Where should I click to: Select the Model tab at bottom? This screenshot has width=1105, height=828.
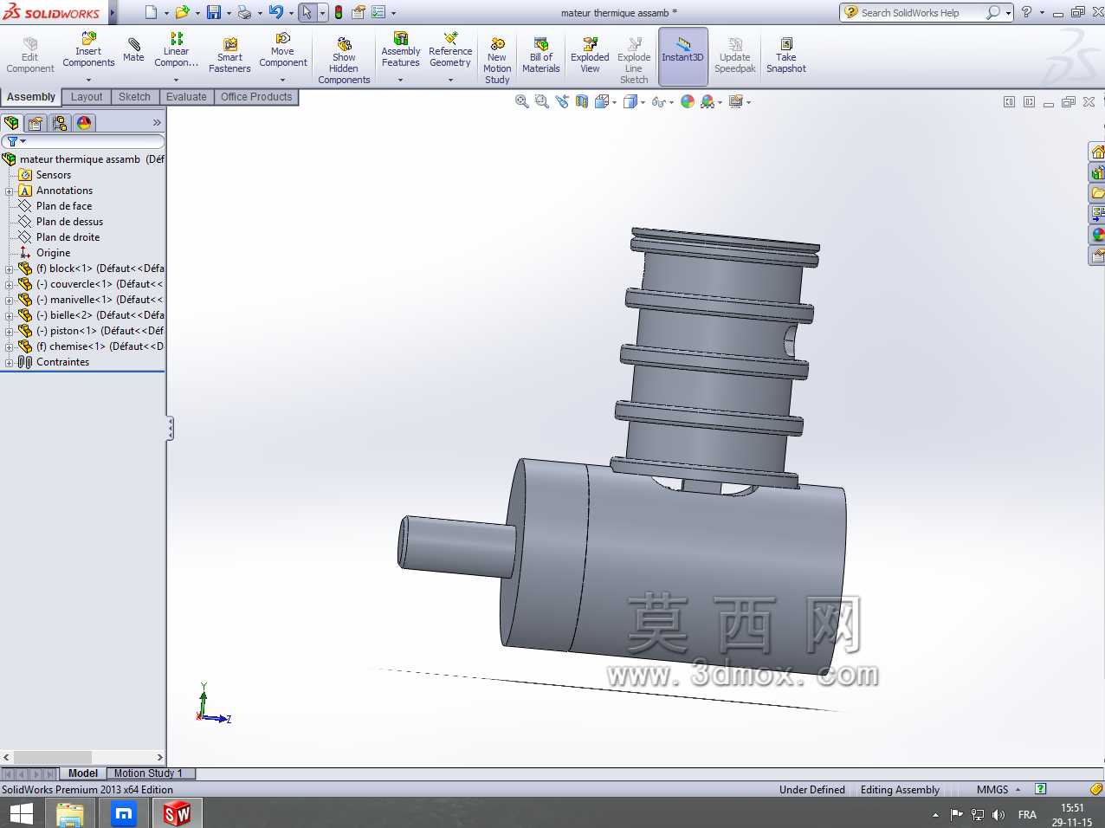(82, 773)
